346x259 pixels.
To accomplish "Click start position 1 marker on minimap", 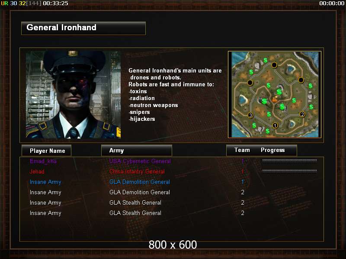I will coord(275,126).
